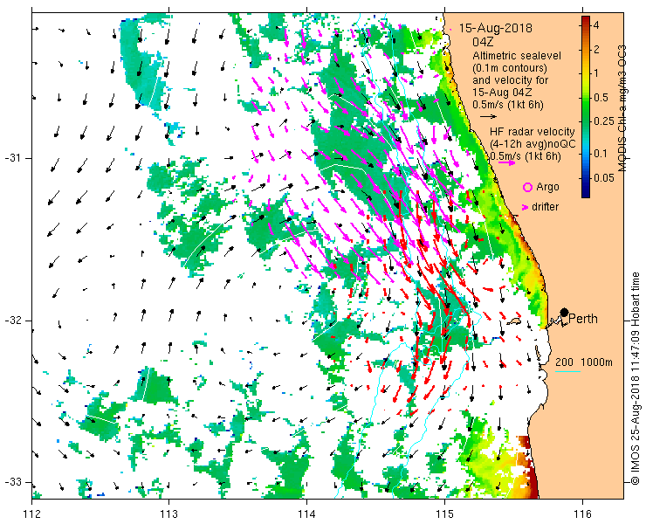This screenshot has width=646, height=524.
Task: Click the black altimetric velocity scale arrow
Action: point(488,117)
